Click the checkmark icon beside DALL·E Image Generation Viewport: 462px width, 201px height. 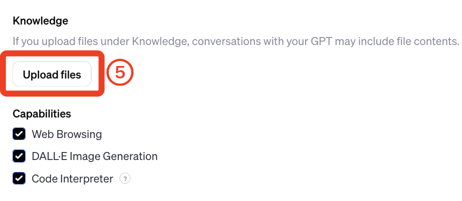click(19, 156)
